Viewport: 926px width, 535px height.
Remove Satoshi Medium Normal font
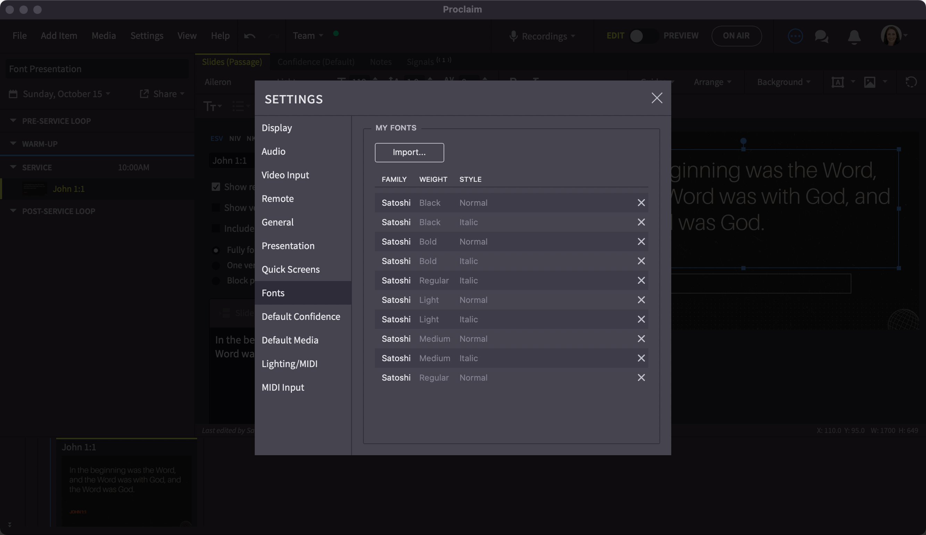click(641, 339)
